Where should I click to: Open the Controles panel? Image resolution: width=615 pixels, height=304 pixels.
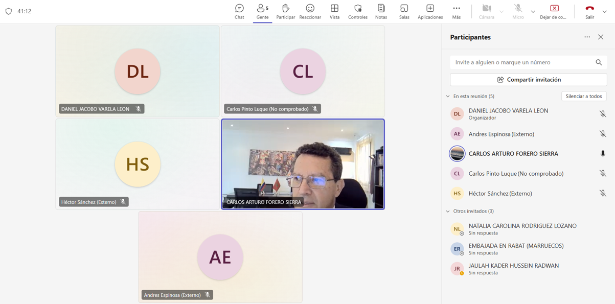point(357,11)
